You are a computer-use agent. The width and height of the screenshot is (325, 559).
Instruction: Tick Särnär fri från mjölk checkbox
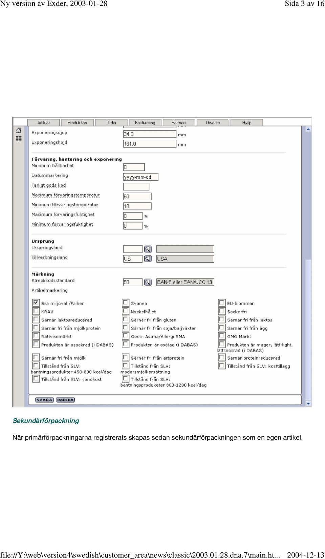[36, 357]
